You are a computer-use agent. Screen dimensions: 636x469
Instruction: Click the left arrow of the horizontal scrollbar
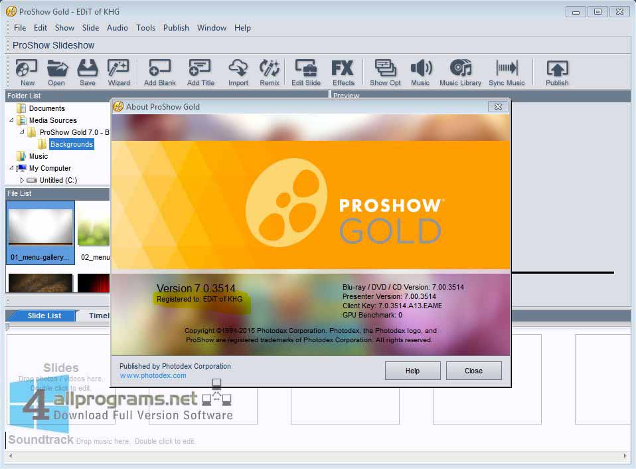(x=11, y=456)
